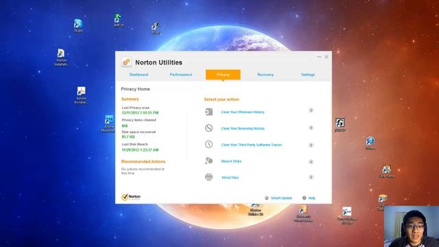Screen dimensions: 439x247
Task: Select the Privacy tab
Action: pyautogui.click(x=223, y=75)
